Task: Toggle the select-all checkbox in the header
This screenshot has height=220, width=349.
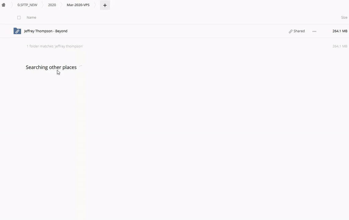Action: pos(19,18)
